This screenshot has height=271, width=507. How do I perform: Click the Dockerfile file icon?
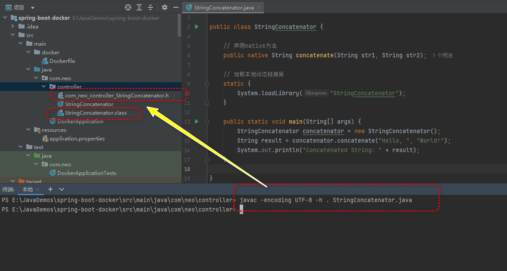45,61
